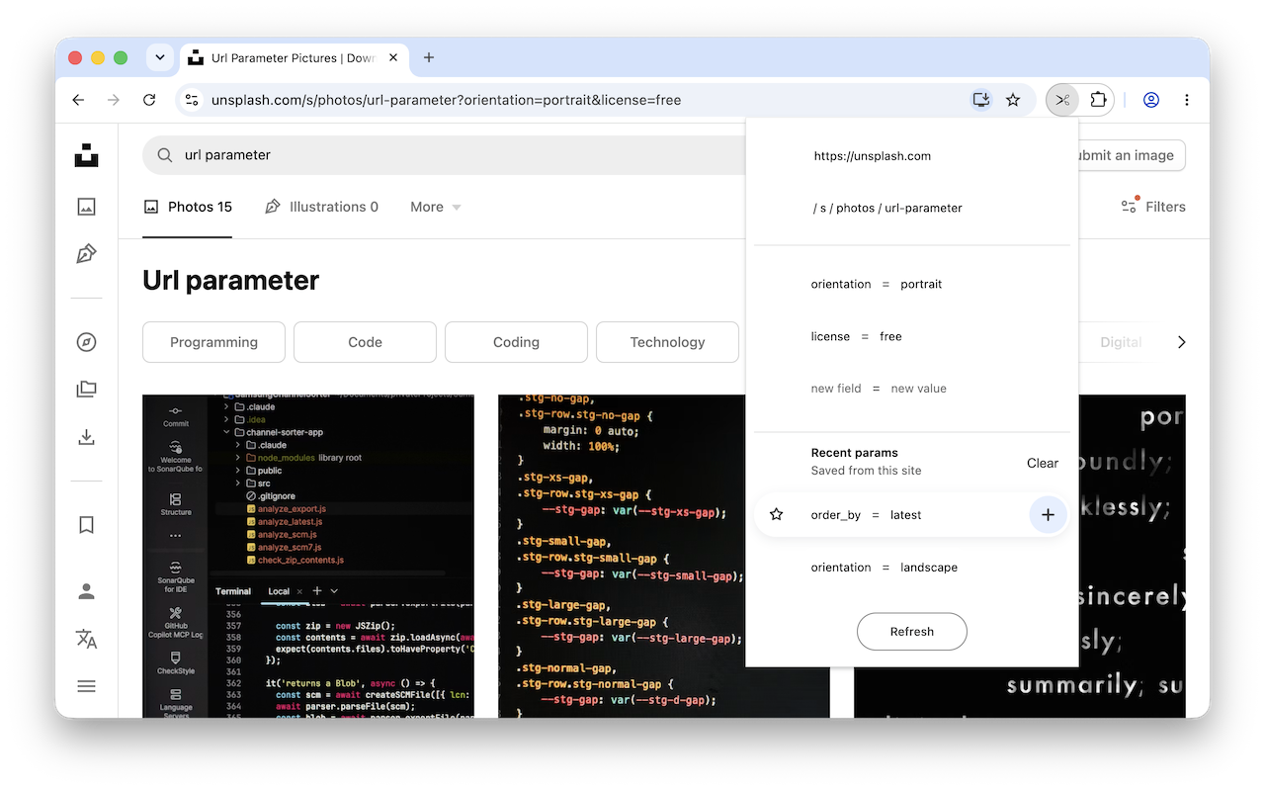Open the site information icon in the address bar

[193, 100]
